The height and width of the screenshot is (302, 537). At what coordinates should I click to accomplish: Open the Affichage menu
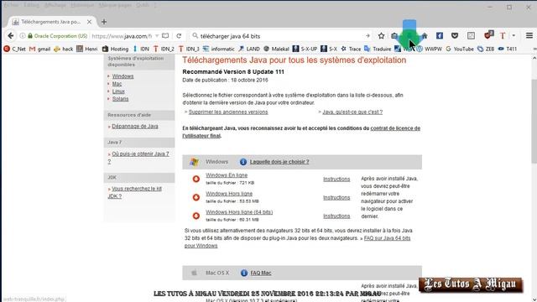pos(55,5)
